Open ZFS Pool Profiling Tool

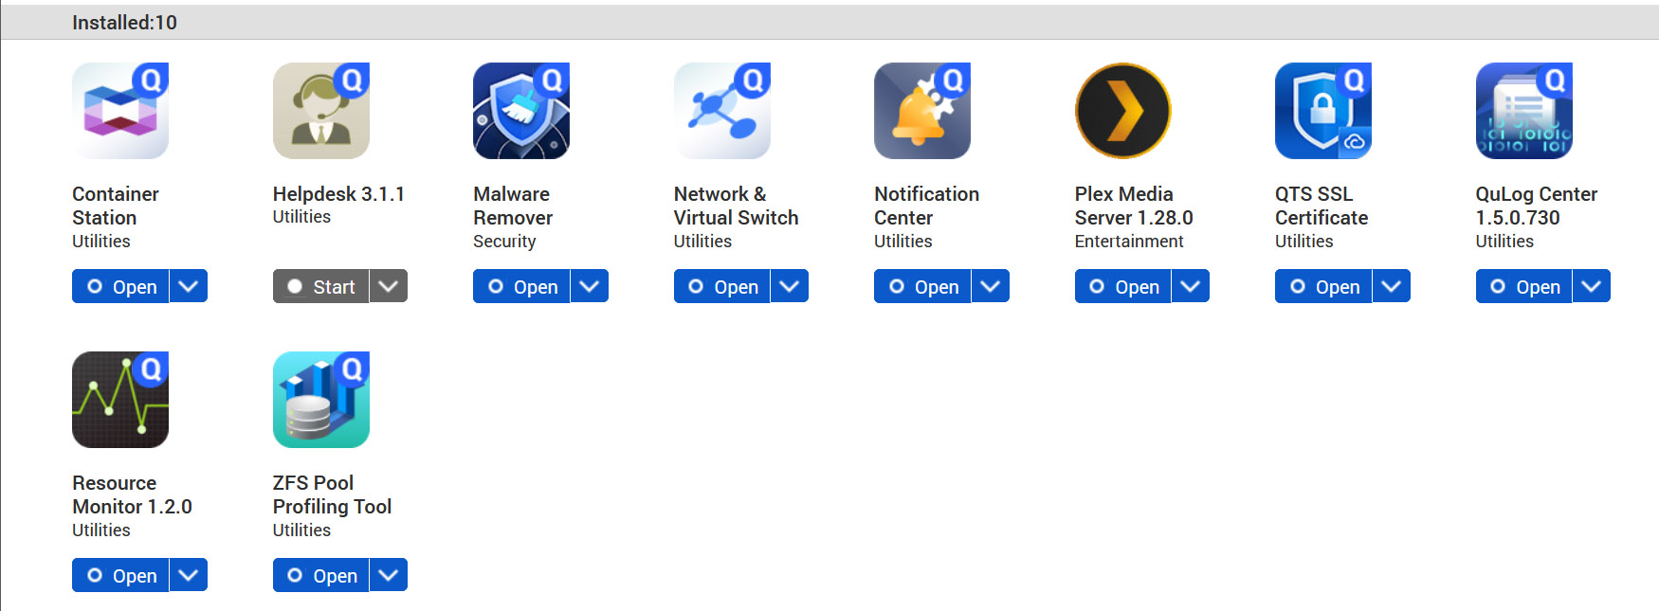pos(320,575)
